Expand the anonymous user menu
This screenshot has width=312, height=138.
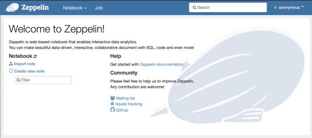[289, 8]
